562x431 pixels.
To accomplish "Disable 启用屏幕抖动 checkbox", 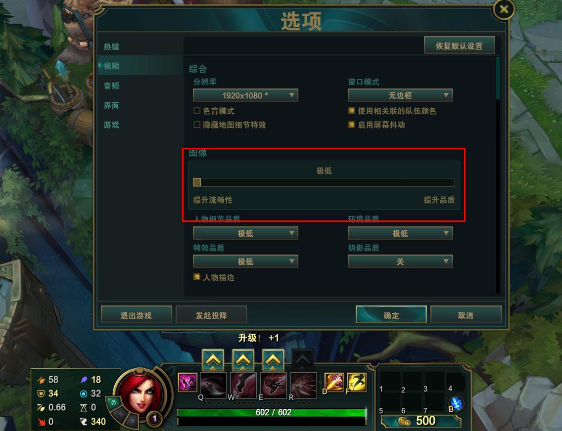I will tap(352, 125).
